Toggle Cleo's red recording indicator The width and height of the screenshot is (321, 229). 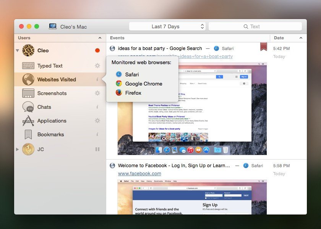[x=97, y=50]
